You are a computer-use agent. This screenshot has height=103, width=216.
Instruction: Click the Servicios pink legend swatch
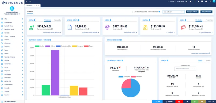(x=133, y=77)
